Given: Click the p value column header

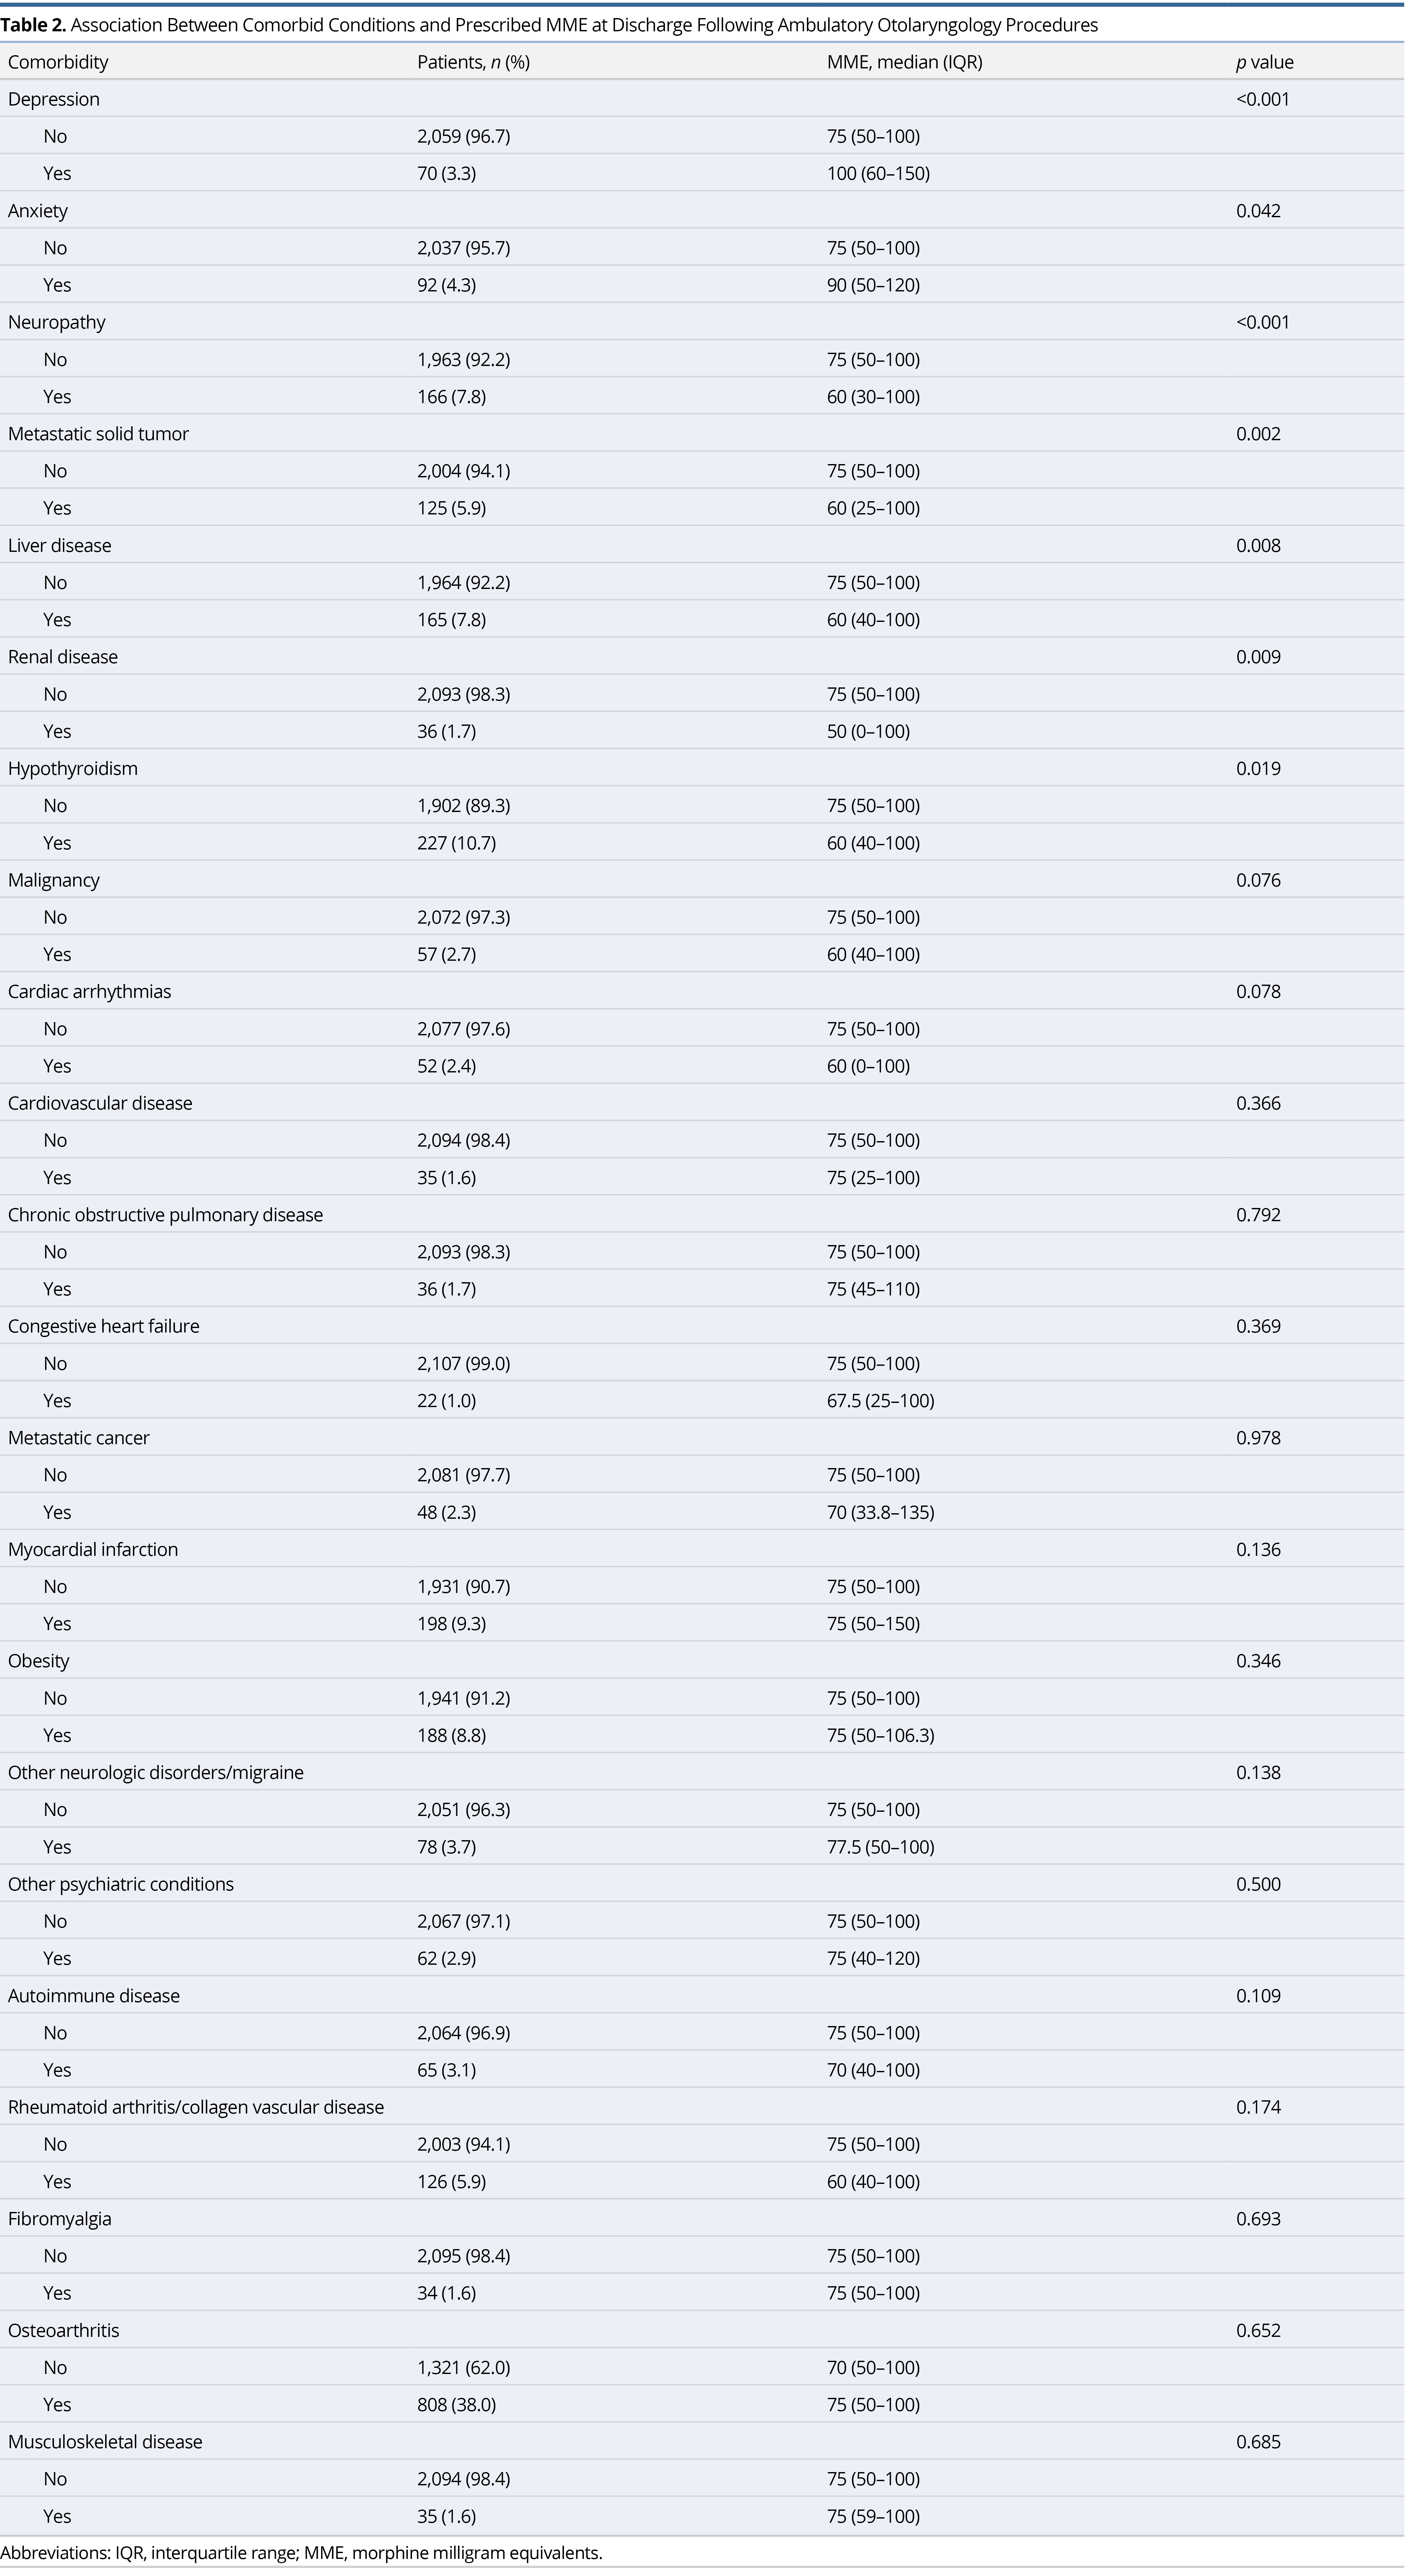Looking at the screenshot, I should pyautogui.click(x=1264, y=62).
